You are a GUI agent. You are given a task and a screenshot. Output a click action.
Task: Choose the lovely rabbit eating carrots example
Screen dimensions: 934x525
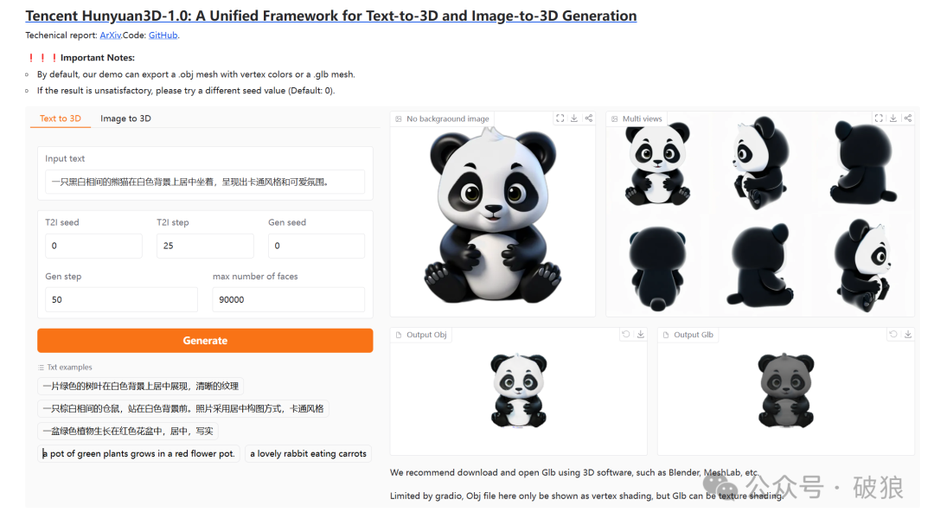[308, 453]
